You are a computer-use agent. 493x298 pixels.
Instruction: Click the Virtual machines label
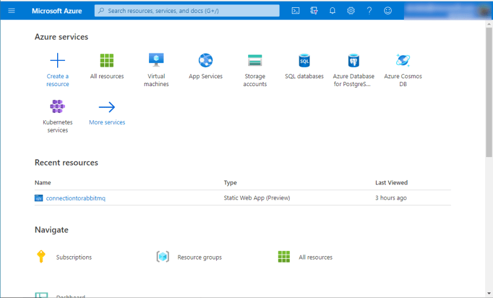click(x=156, y=80)
